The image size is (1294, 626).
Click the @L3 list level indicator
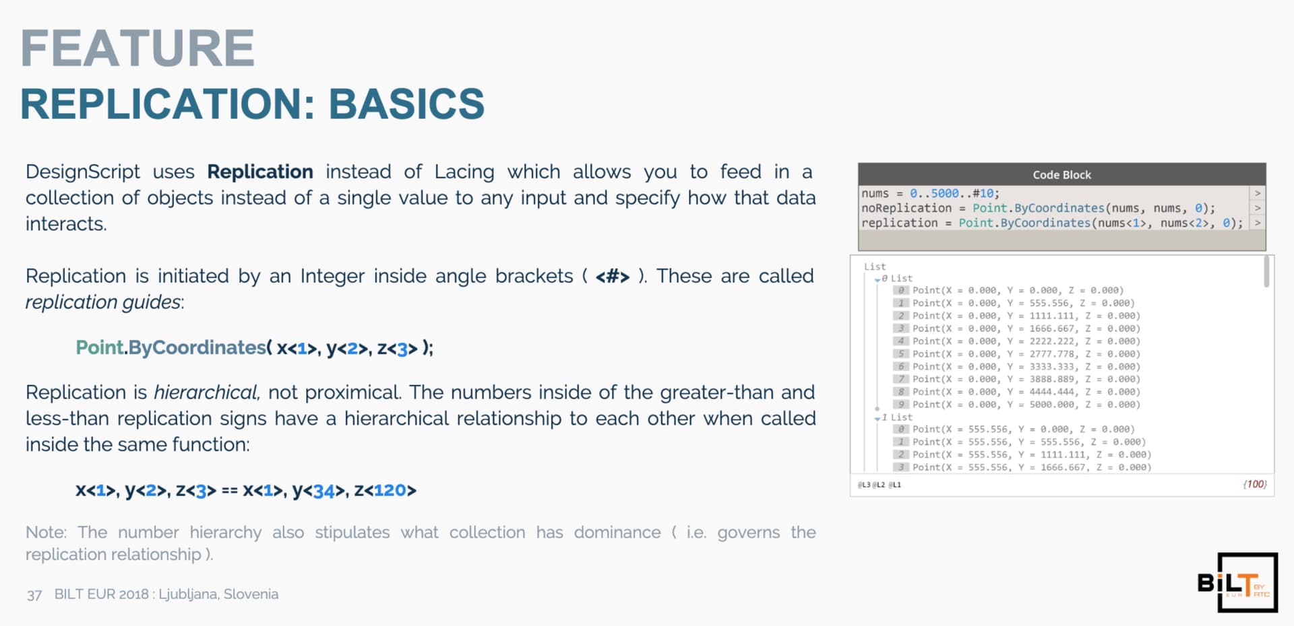click(863, 485)
